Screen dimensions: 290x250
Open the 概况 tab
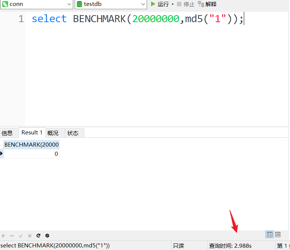(53, 133)
